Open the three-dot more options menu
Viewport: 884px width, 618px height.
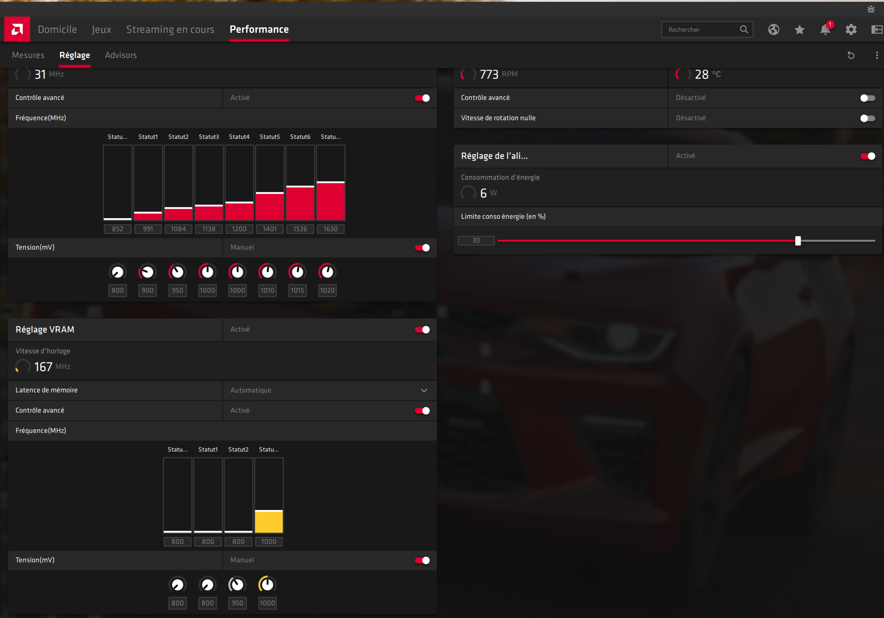click(877, 55)
